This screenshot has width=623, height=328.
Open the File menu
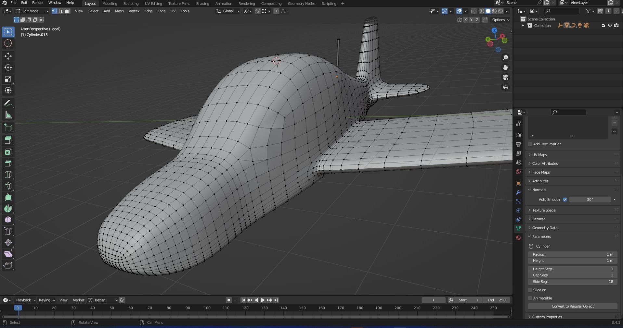coord(13,3)
